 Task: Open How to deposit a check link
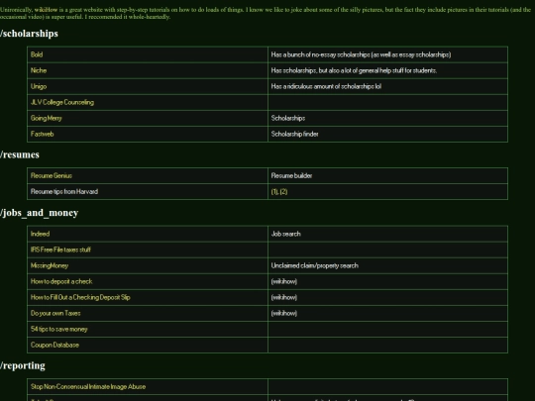(61, 281)
